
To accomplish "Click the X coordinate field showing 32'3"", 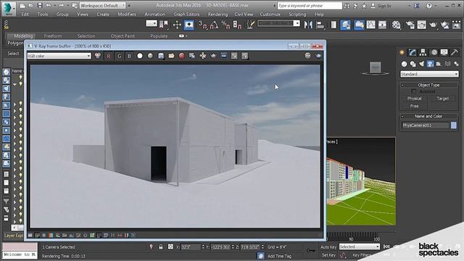I will (191, 246).
